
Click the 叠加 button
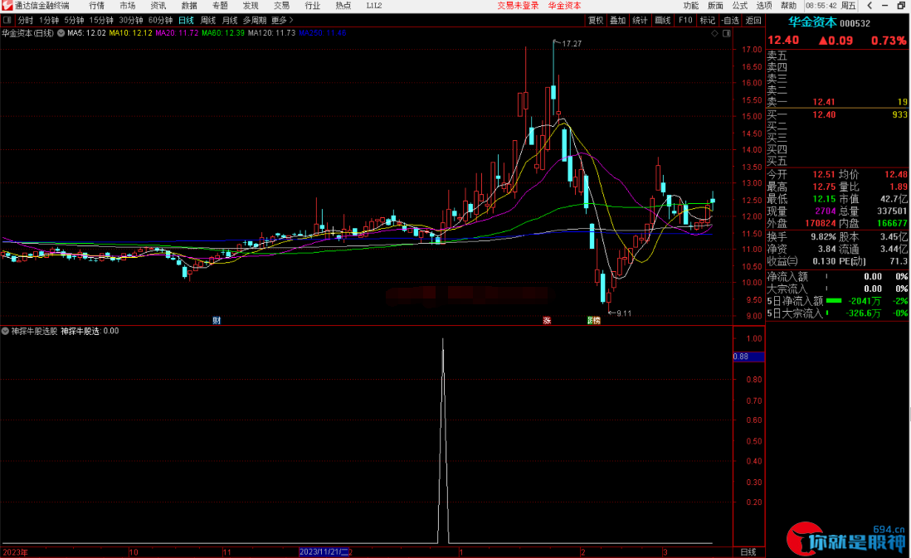point(617,21)
